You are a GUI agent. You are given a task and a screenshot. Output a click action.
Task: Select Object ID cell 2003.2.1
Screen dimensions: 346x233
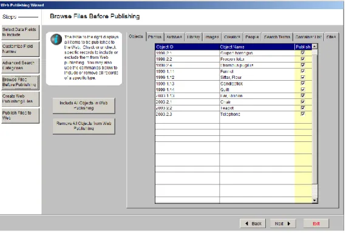click(188, 102)
